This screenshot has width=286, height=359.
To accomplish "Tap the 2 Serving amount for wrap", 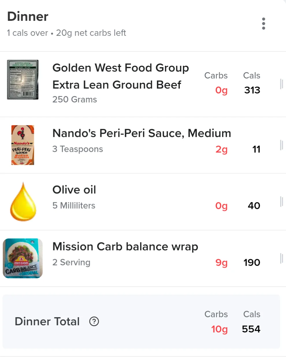I will pos(71,262).
